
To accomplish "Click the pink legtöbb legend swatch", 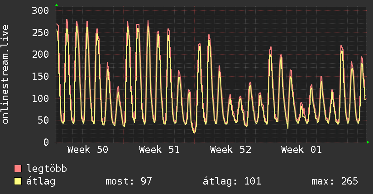I will tap(18, 168).
